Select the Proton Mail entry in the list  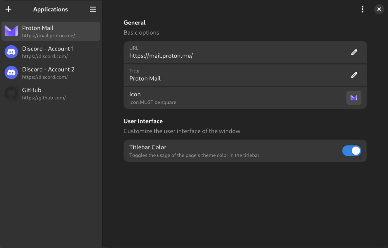[51, 31]
